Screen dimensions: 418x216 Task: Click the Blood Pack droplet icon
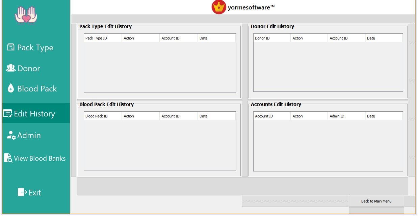[11, 88]
